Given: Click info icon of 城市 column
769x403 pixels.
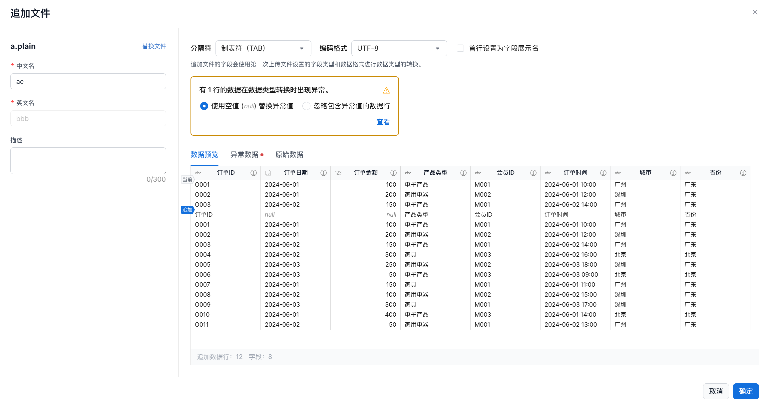Looking at the screenshot, I should (673, 173).
